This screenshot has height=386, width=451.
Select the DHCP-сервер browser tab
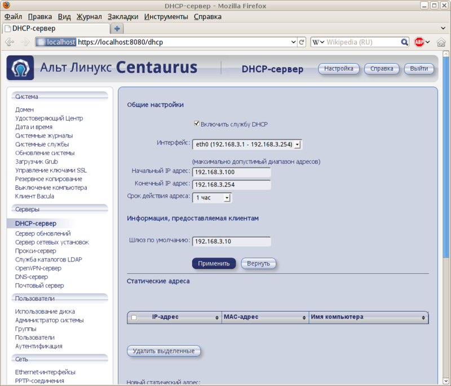56,28
